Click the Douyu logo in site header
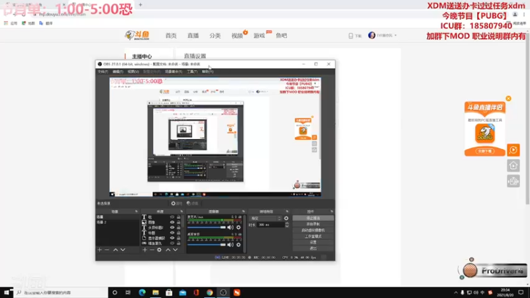The height and width of the screenshot is (298, 530). (137, 35)
